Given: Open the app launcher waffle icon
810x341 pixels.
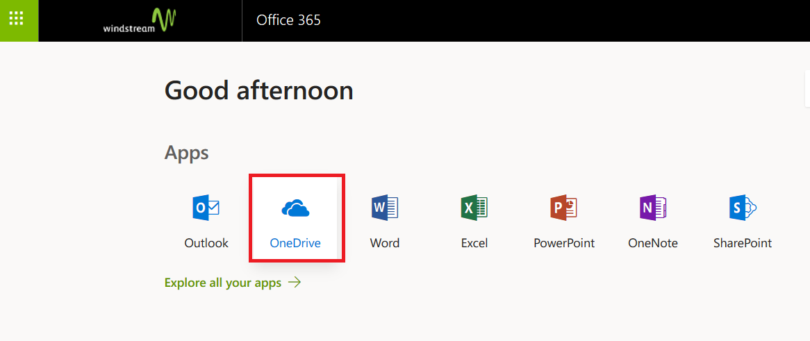Looking at the screenshot, I should tap(17, 18).
